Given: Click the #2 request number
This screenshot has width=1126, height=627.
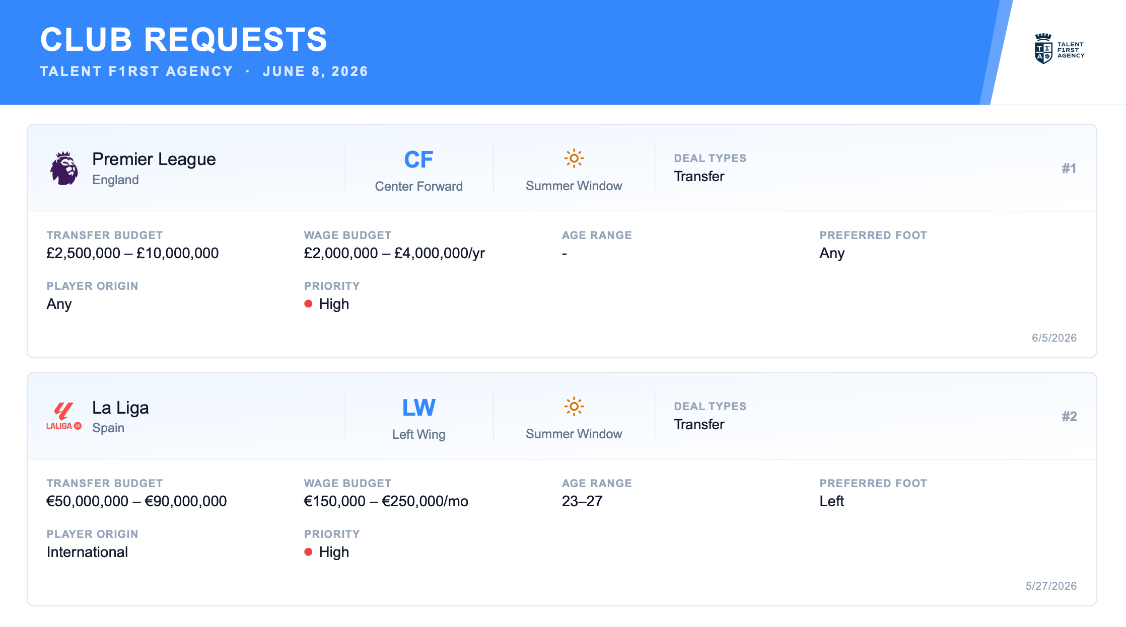Looking at the screenshot, I should pos(1069,416).
